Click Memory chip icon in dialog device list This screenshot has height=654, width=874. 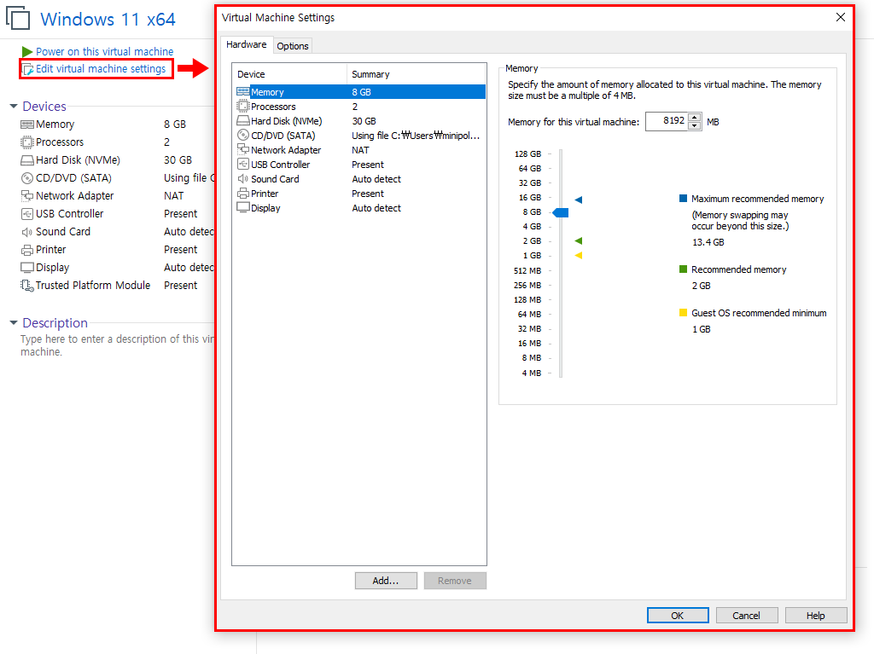(243, 91)
